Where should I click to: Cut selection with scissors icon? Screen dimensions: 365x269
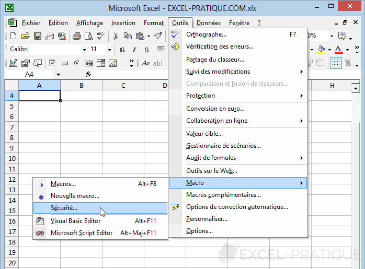(x=116, y=36)
